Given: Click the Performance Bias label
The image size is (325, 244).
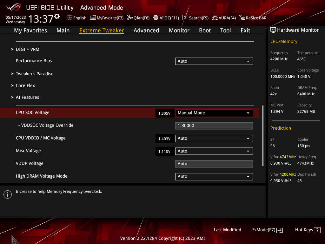Looking at the screenshot, I should point(34,61).
